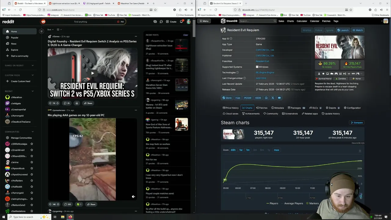Open Firefox on Windows taskbar
Image resolution: width=391 pixels, height=220 pixels.
(70, 217)
